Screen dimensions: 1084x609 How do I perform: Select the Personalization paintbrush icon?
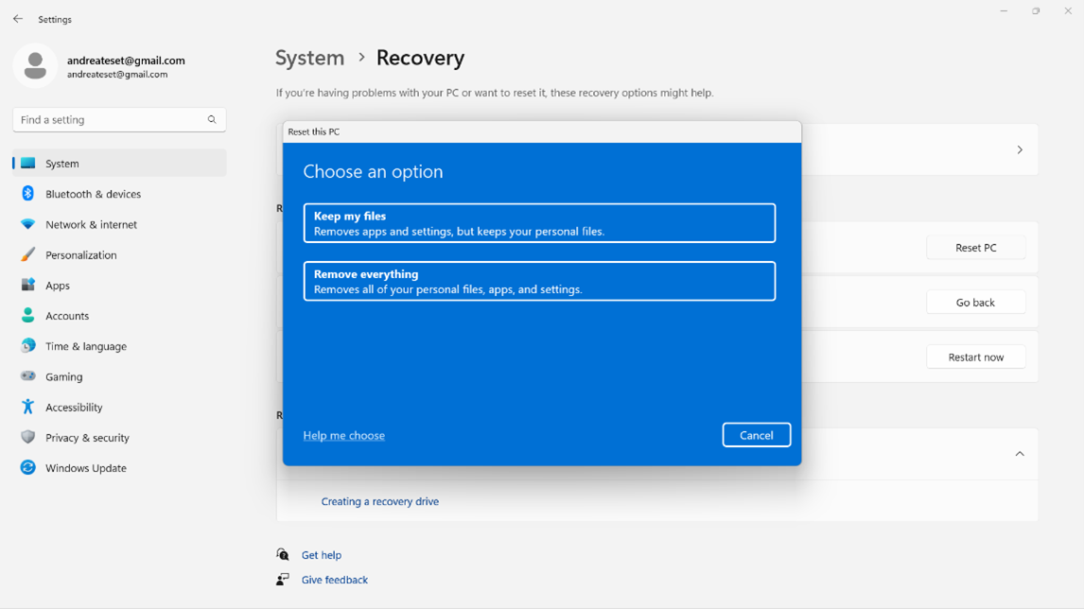pos(27,254)
